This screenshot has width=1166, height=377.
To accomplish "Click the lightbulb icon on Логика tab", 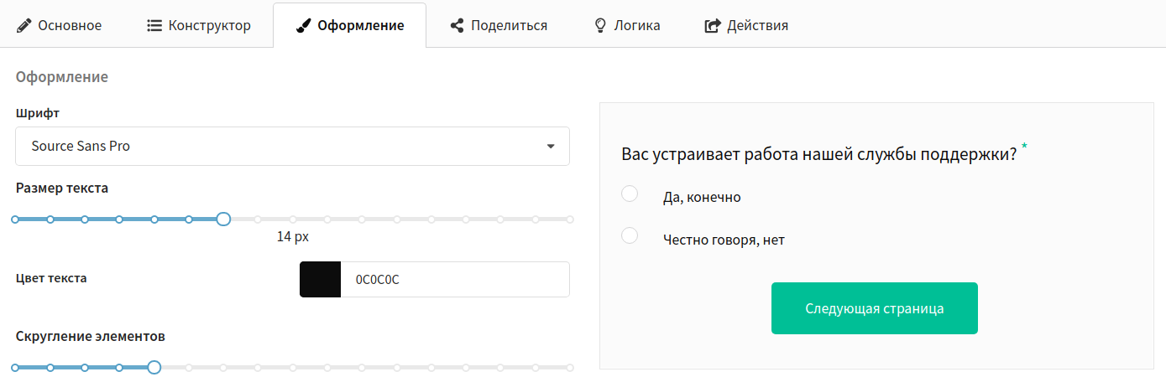I will click(x=600, y=25).
